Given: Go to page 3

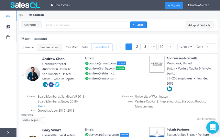Looking at the screenshot, I should click(x=145, y=47).
